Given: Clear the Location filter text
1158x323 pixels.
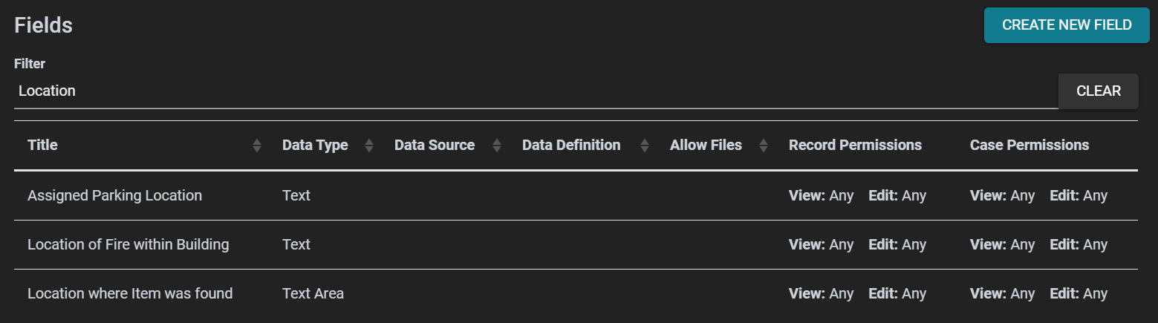Looking at the screenshot, I should [x=1098, y=91].
